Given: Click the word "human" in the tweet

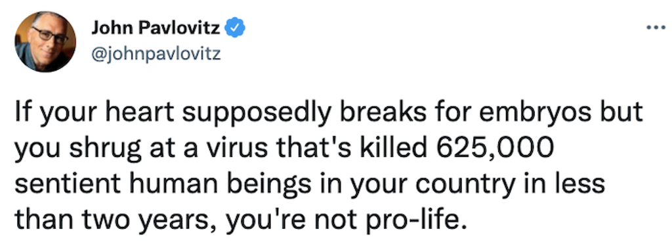Looking at the screenshot, I should point(169,184).
